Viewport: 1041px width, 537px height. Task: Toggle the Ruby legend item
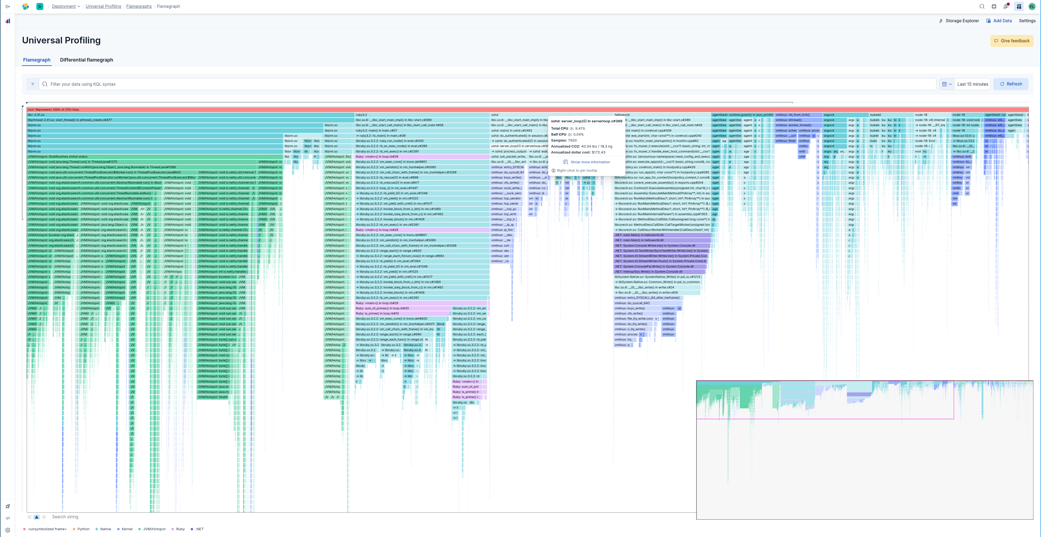[178, 529]
